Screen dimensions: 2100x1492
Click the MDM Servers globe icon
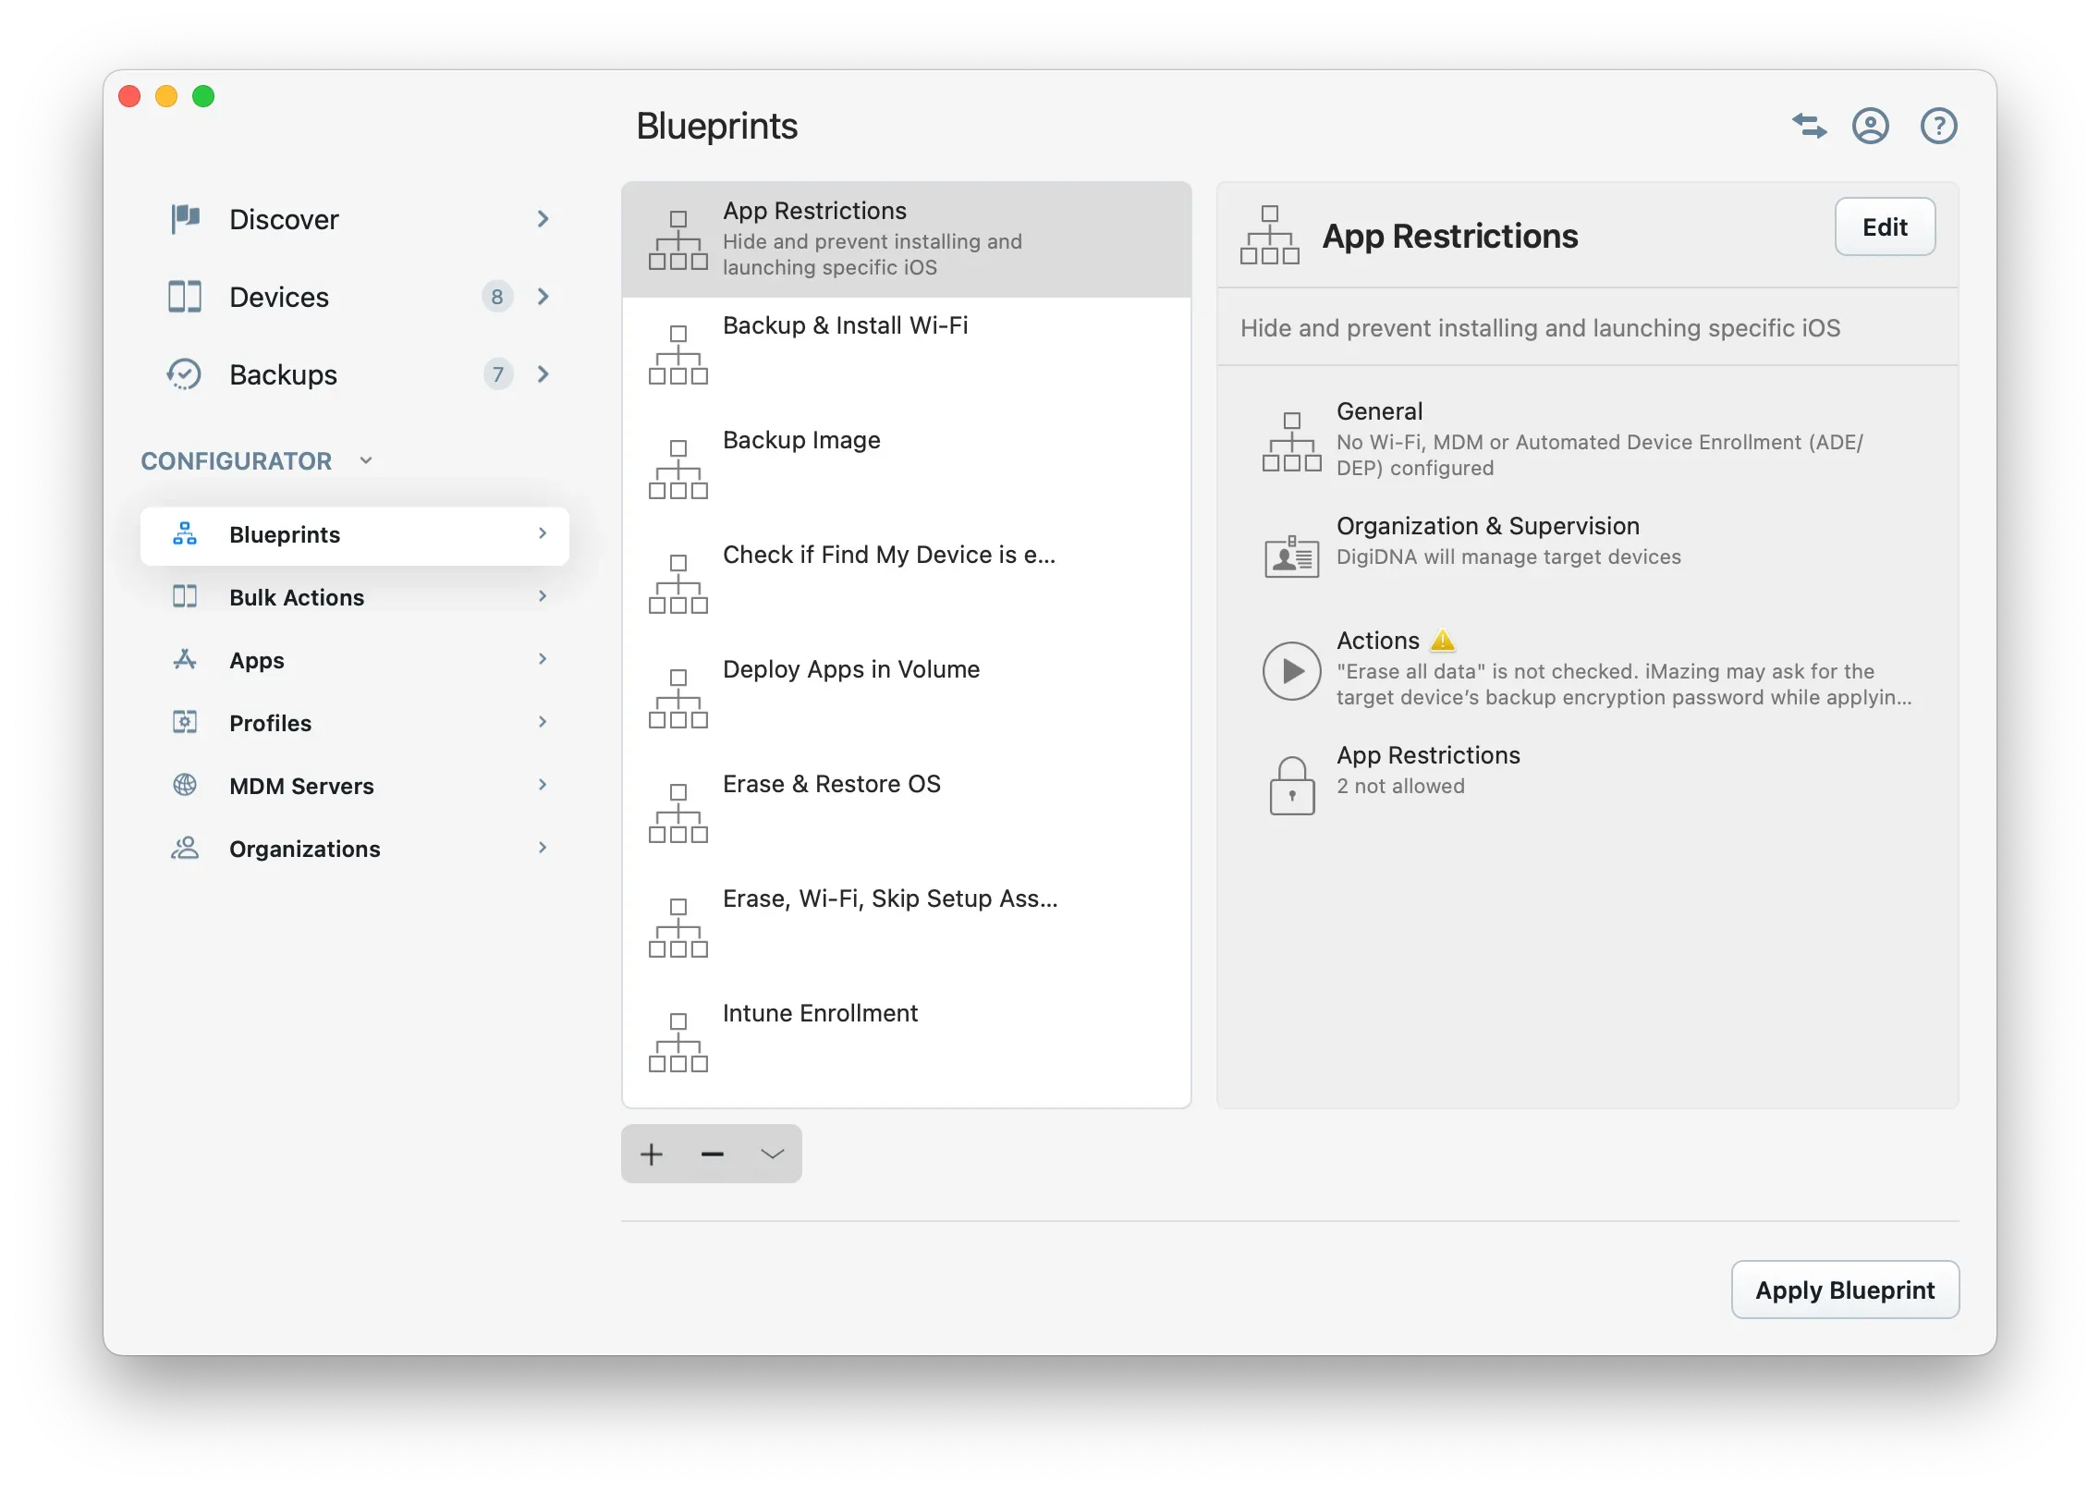point(185,786)
